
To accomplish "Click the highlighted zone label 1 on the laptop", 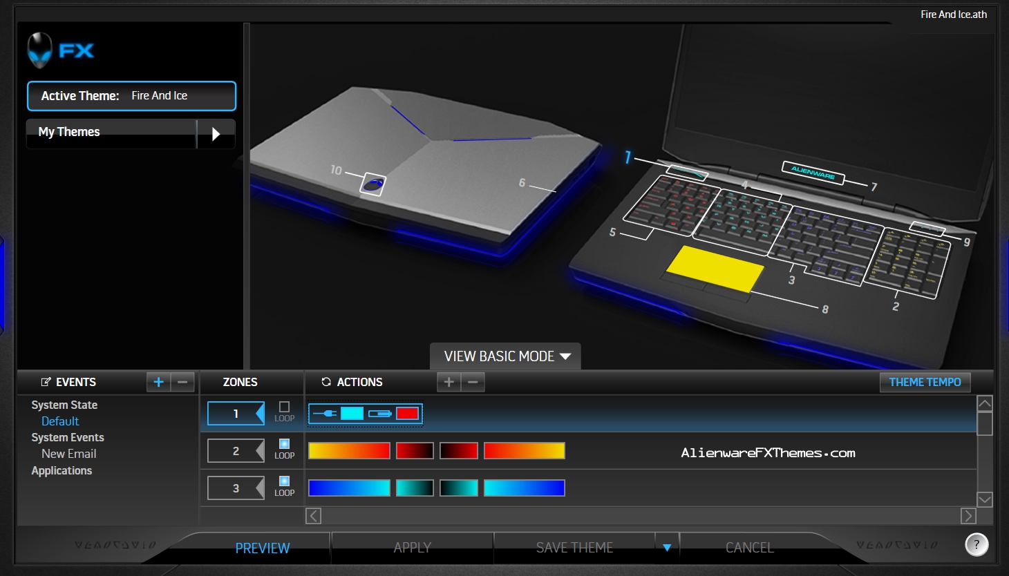I will pos(628,157).
